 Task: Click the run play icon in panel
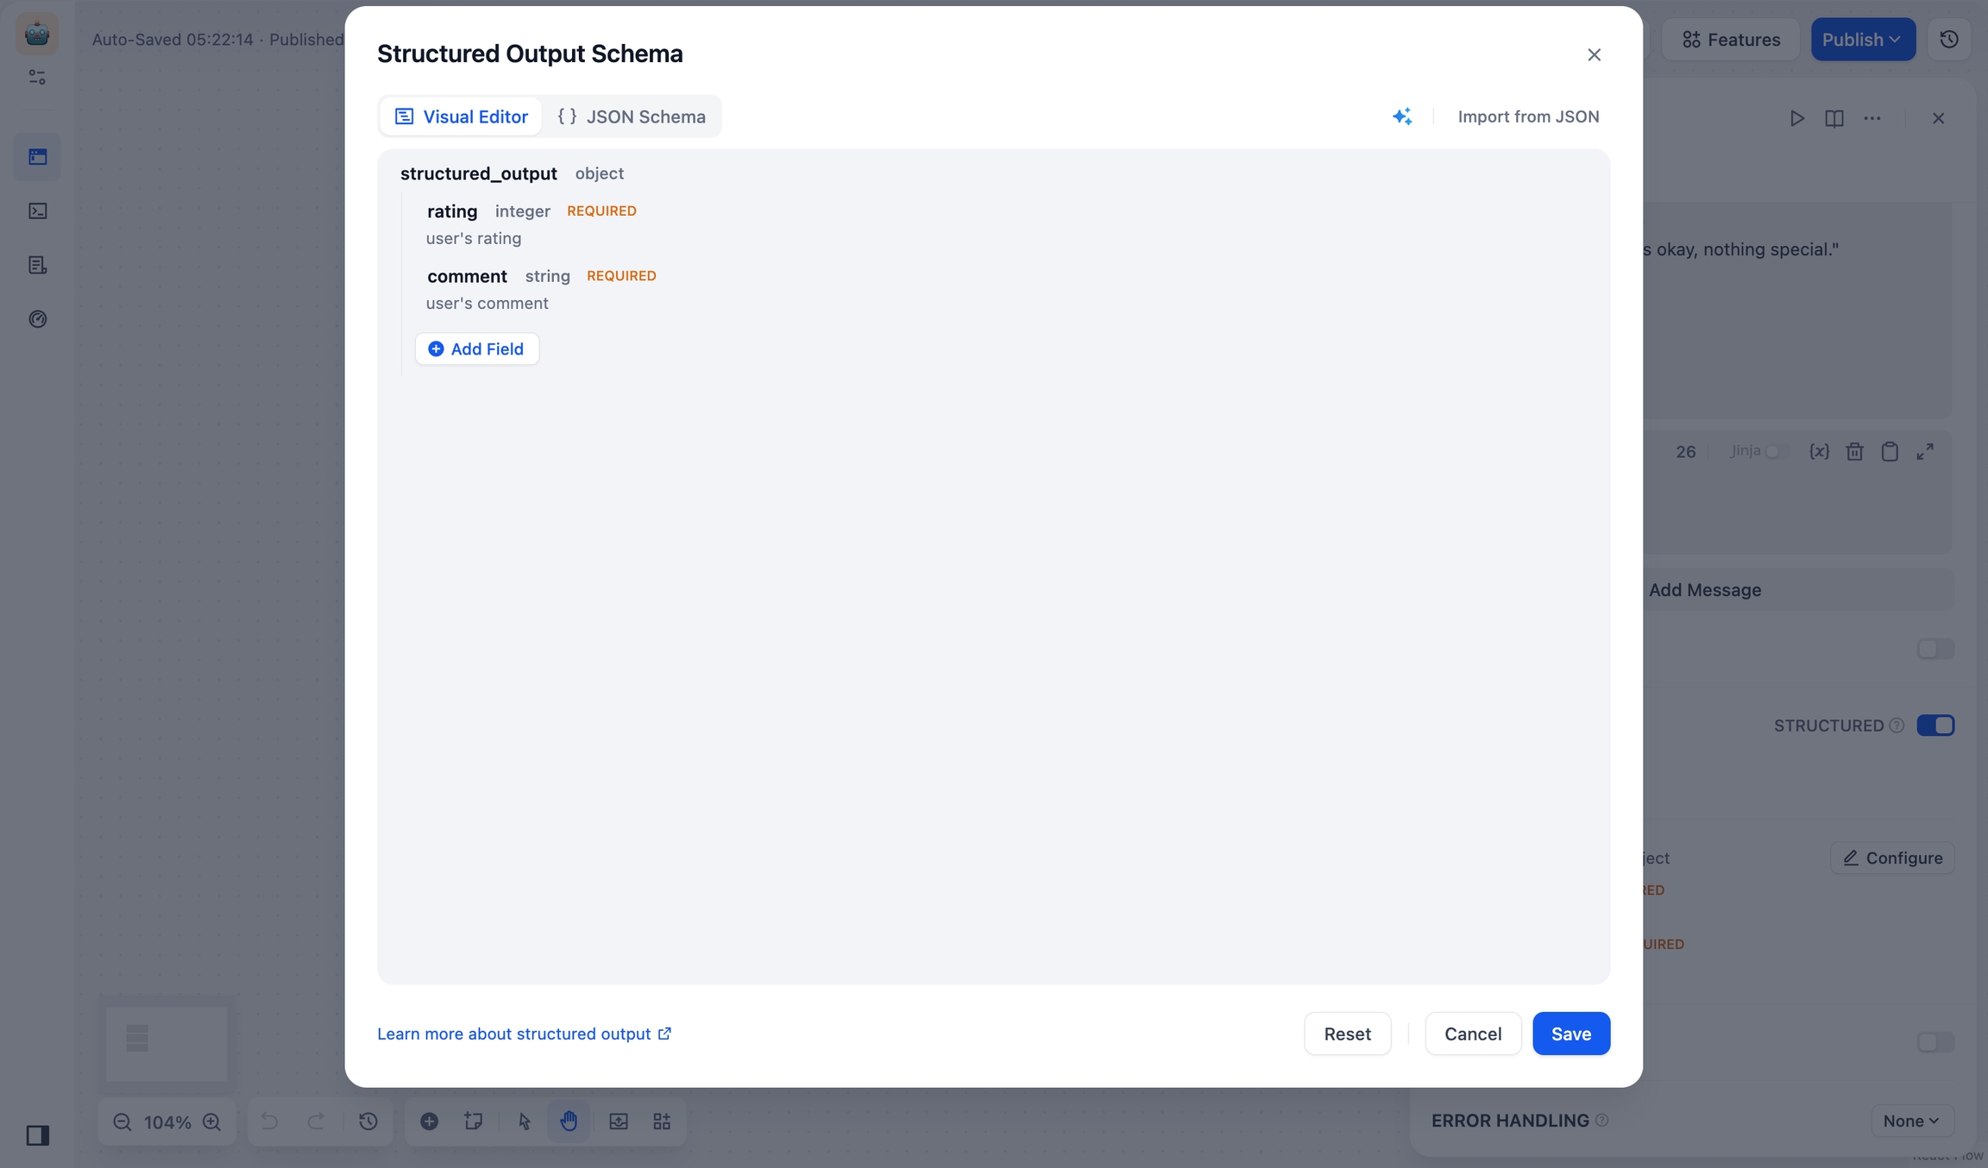coord(1796,118)
